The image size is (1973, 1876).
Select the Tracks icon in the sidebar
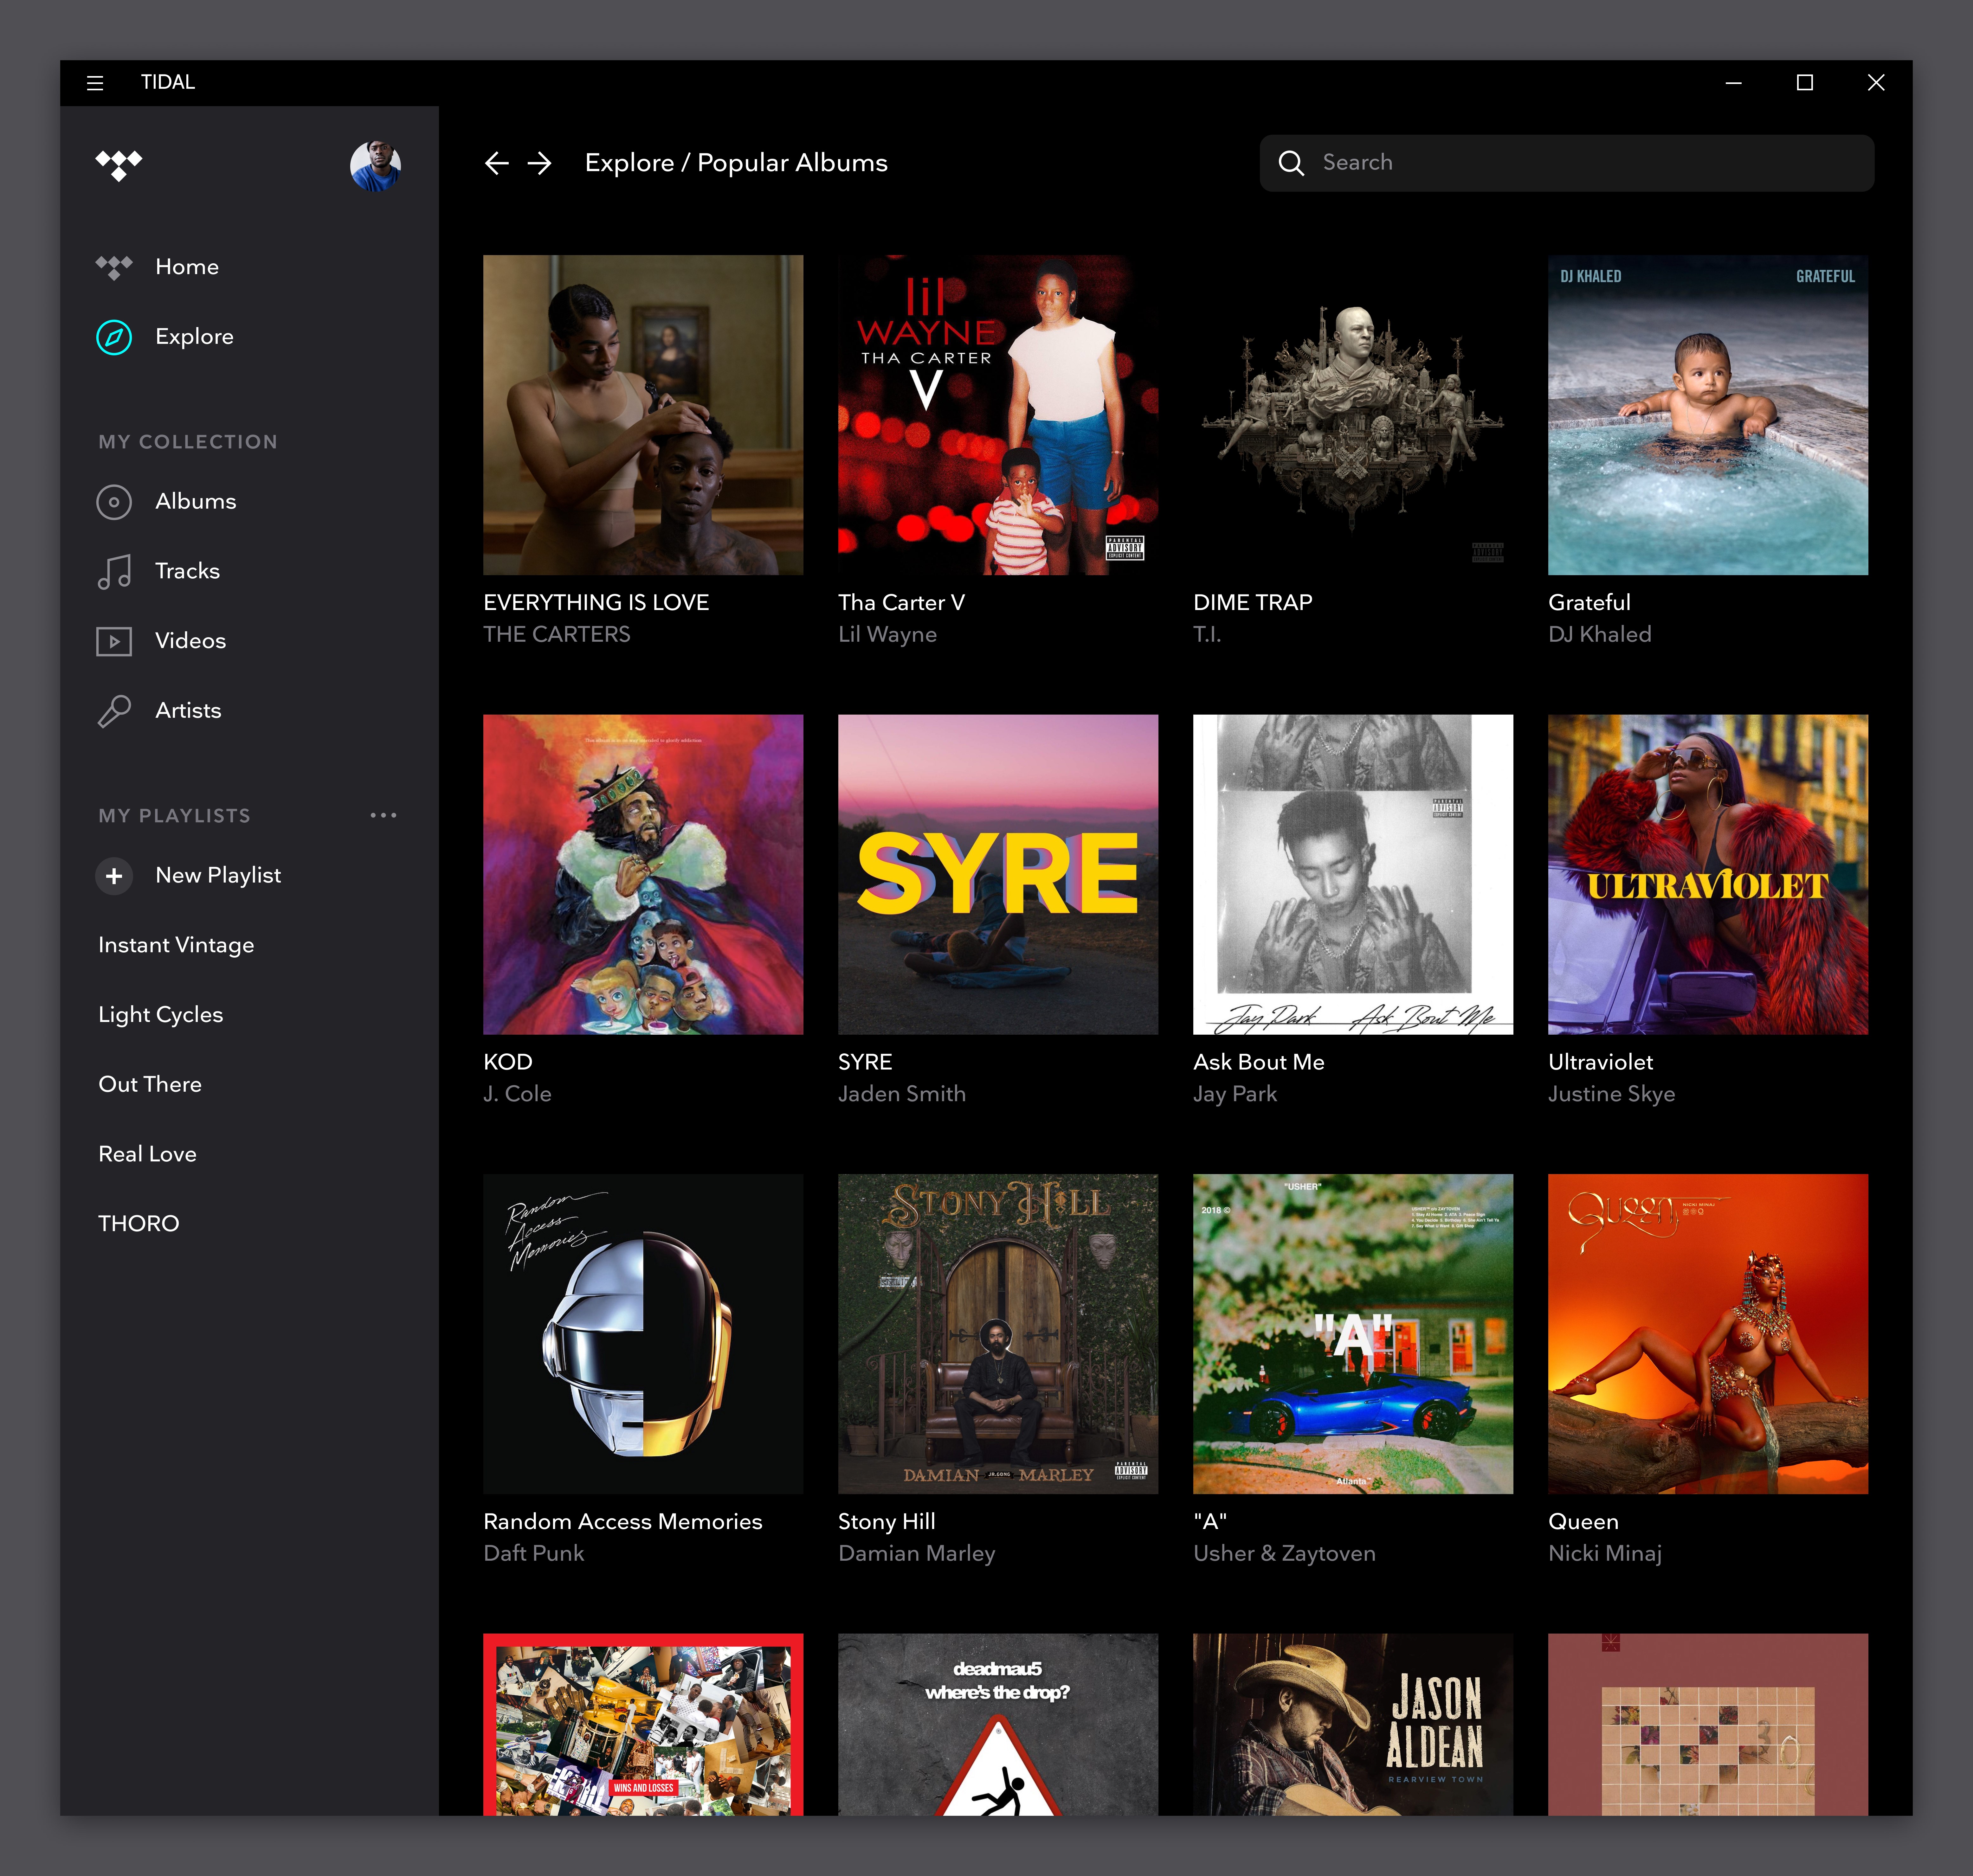point(114,571)
